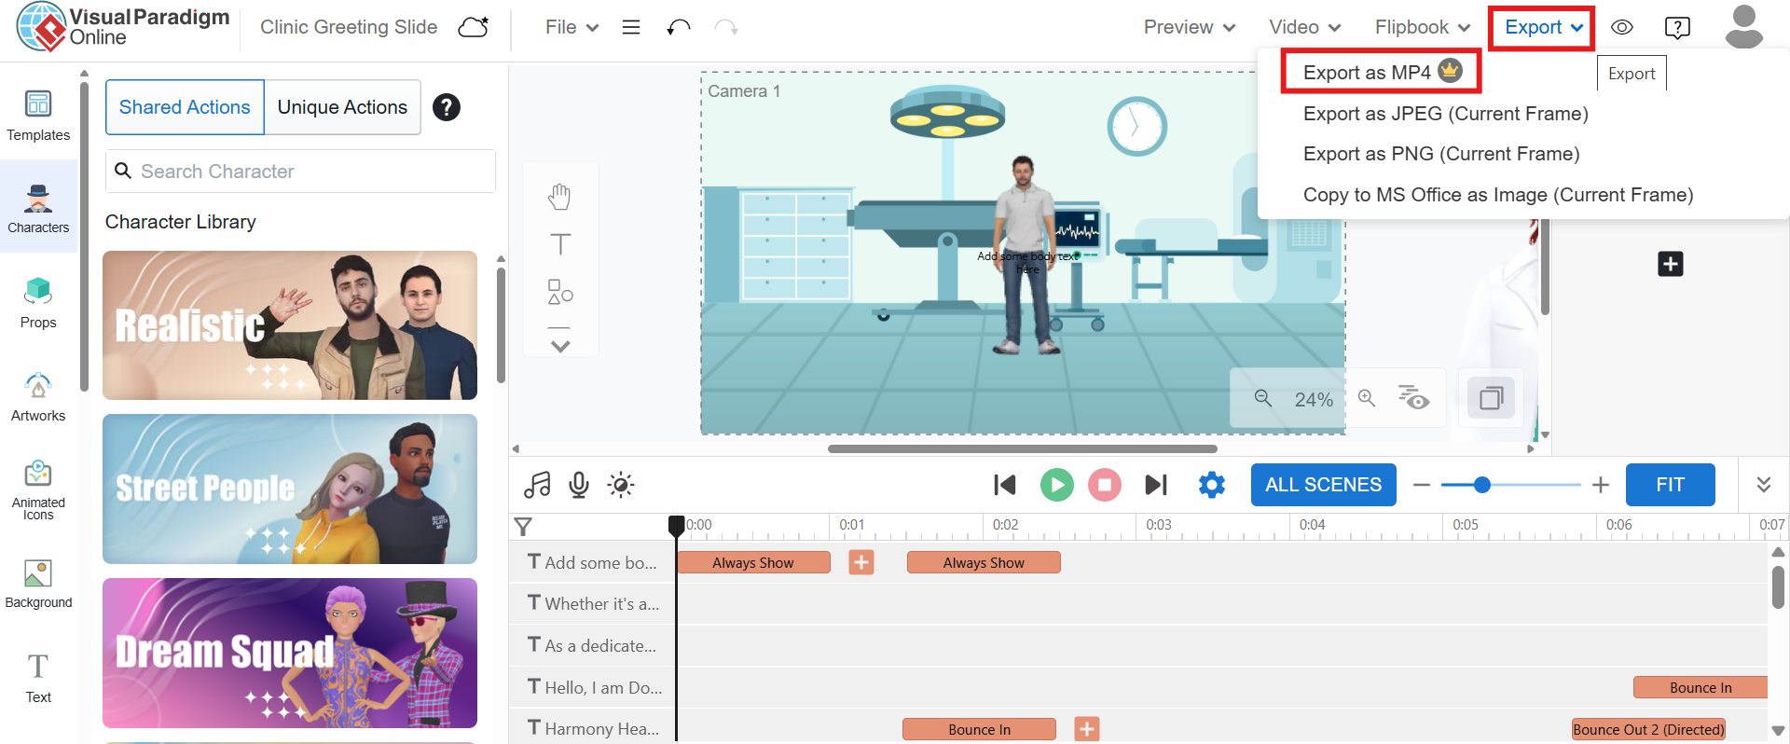1790x744 pixels.
Task: Click the duplicate scene icon
Action: [x=1492, y=398]
